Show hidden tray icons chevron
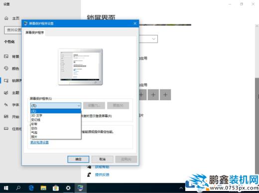Image resolution: width=259 pixels, height=193 pixels. point(181,188)
